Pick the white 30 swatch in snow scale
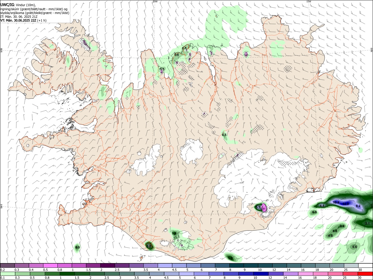Viewport: 373px width, 280px height. 365,266
